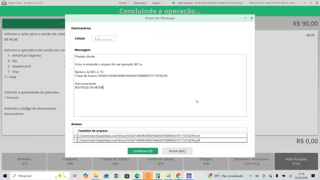Click the BOUTIQUE DA MODA signature text
Screen dimensions: 320x180
pyautogui.click(x=89, y=87)
